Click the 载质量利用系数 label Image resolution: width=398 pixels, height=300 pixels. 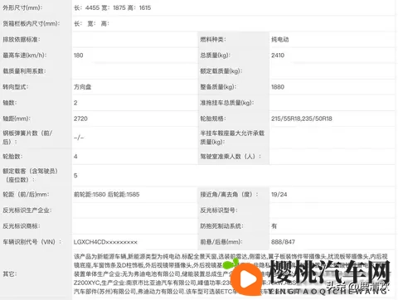[x=24, y=71]
